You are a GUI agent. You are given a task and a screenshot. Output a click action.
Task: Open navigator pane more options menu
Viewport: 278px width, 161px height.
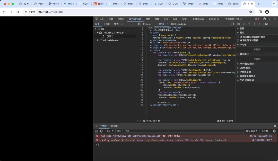[x=133, y=24]
